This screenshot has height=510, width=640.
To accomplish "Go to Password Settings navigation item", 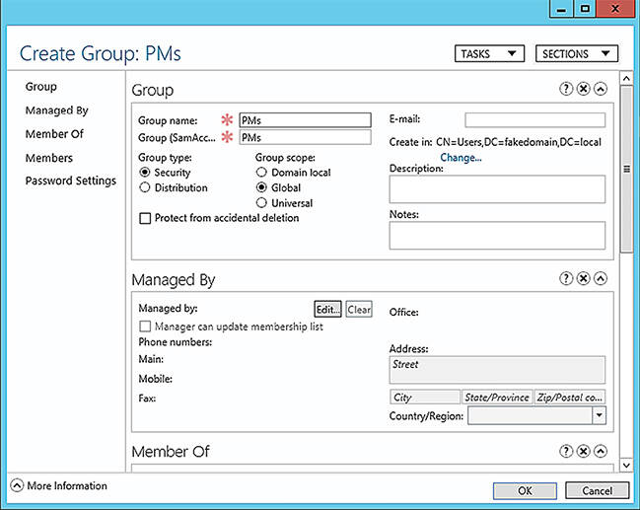I will pos(71,181).
